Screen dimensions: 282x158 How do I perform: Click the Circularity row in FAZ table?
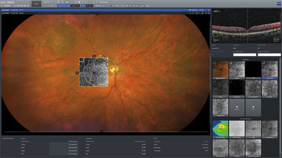(x=181, y=151)
